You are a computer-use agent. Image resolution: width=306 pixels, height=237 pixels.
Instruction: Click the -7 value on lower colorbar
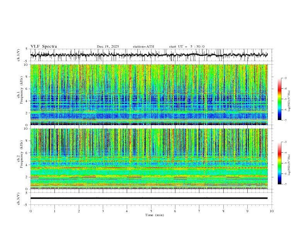click(285, 184)
